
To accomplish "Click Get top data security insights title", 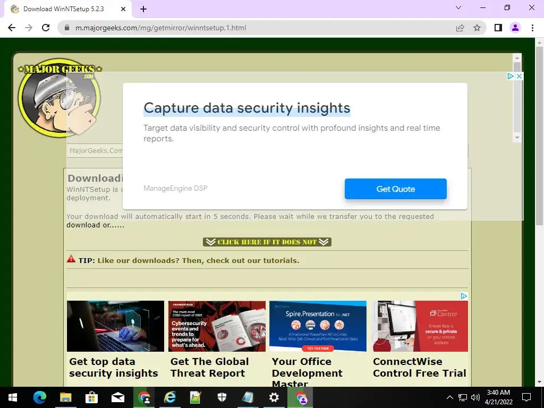I will pos(114,368).
